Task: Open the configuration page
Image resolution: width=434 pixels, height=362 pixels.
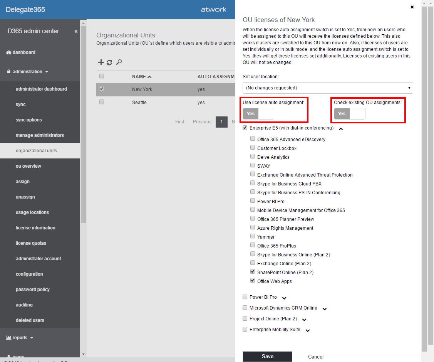Action: pos(29,274)
